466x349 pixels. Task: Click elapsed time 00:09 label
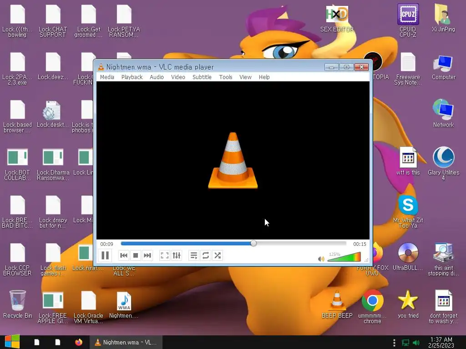coord(106,244)
